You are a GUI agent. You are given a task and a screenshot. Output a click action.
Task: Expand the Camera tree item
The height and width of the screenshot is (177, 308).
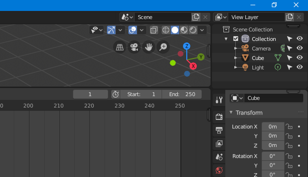pos(236,49)
